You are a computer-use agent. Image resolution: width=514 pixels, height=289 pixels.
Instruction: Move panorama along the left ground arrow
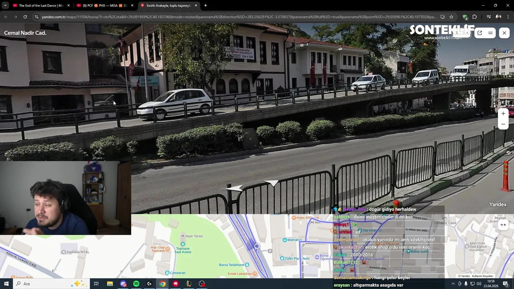click(x=235, y=188)
